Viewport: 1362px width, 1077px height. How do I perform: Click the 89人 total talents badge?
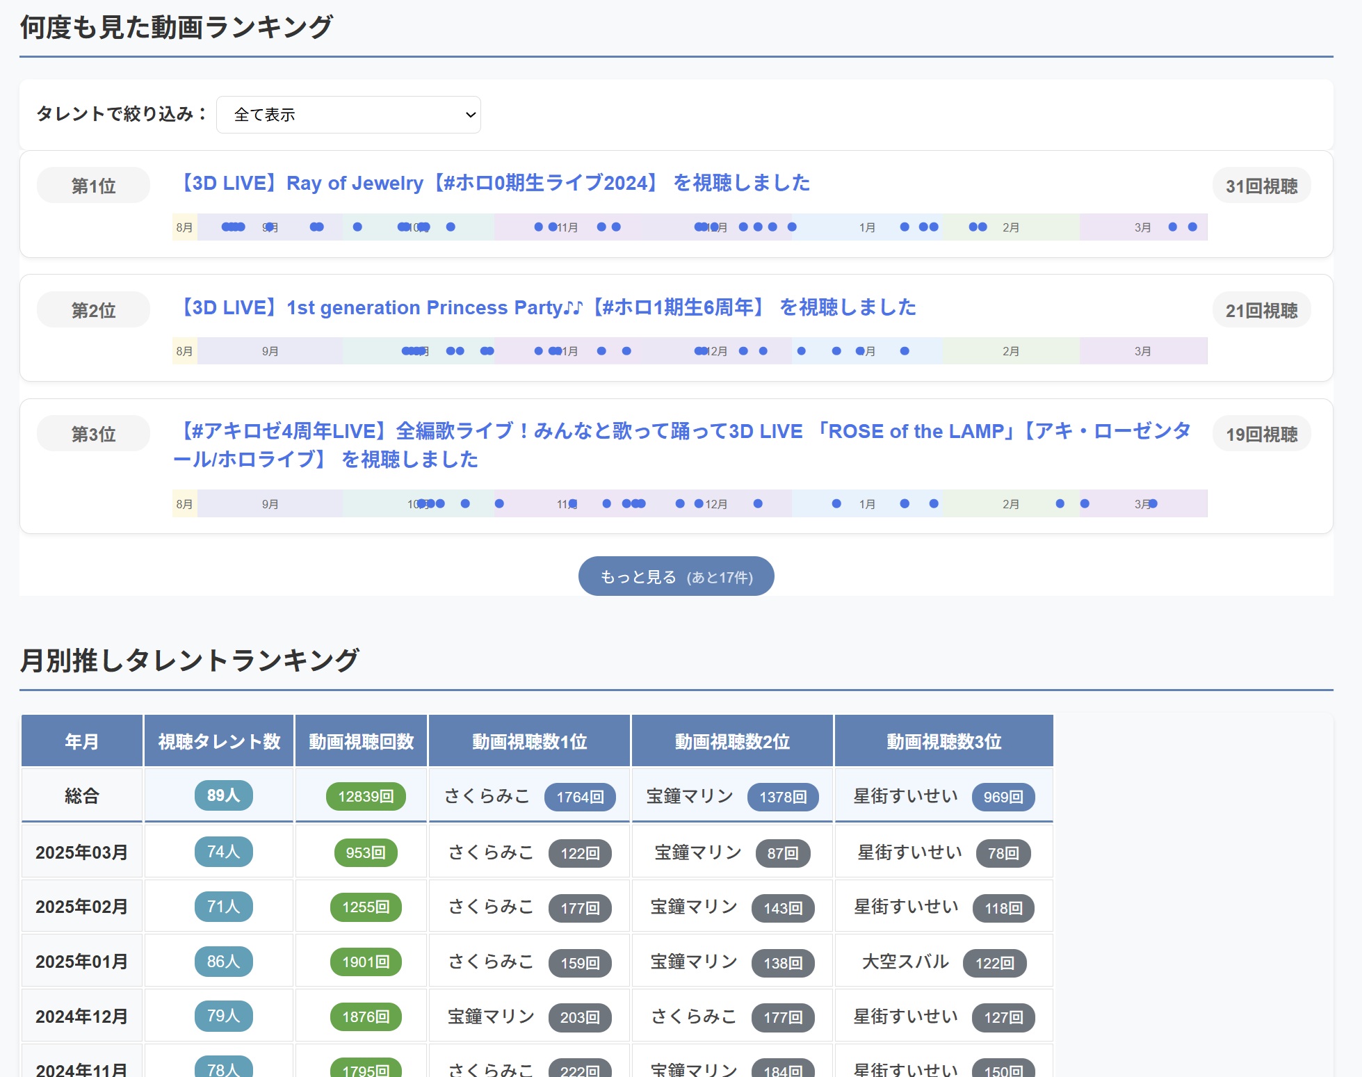point(223,795)
